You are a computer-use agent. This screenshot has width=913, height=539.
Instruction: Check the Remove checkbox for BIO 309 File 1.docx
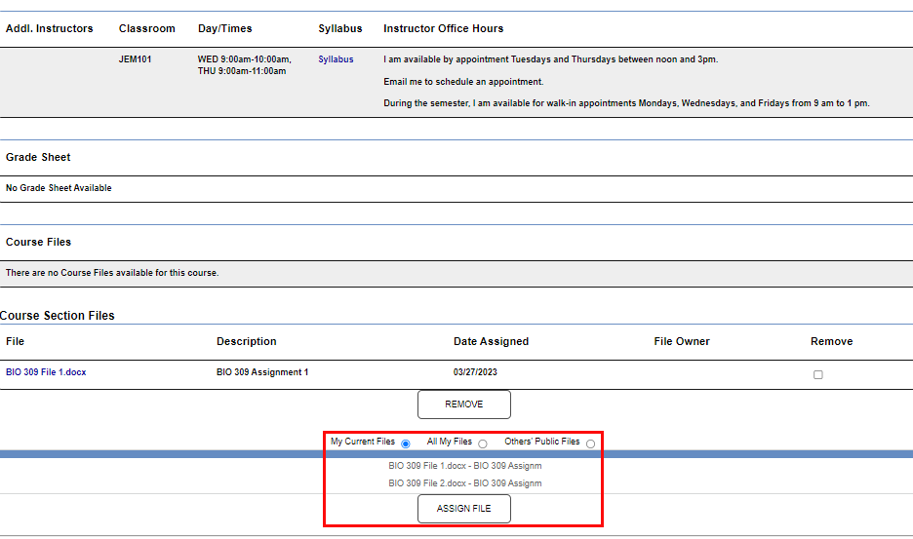click(x=817, y=374)
